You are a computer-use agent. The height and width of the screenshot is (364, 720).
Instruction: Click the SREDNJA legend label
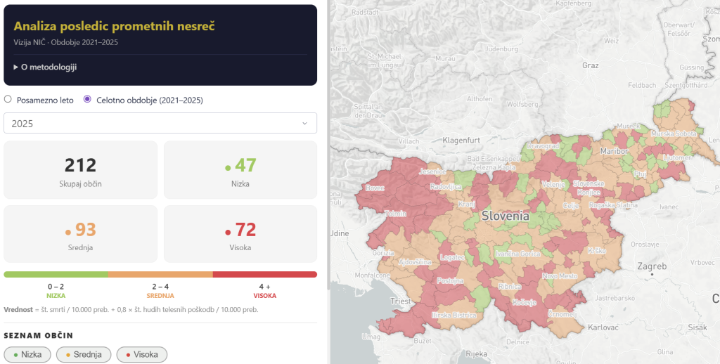click(160, 296)
